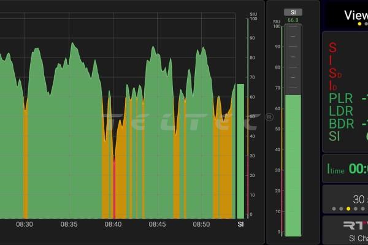
Task: Open the 30 s time range selector
Action: [359, 199]
